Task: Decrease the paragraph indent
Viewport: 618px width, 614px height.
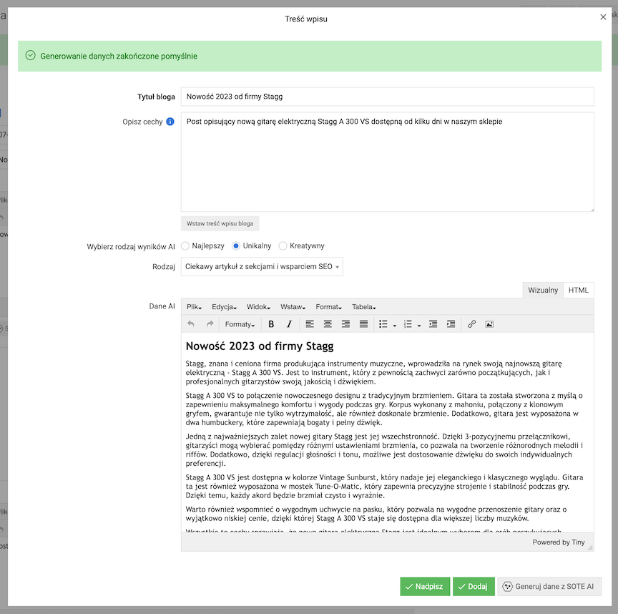Action: 433,324
